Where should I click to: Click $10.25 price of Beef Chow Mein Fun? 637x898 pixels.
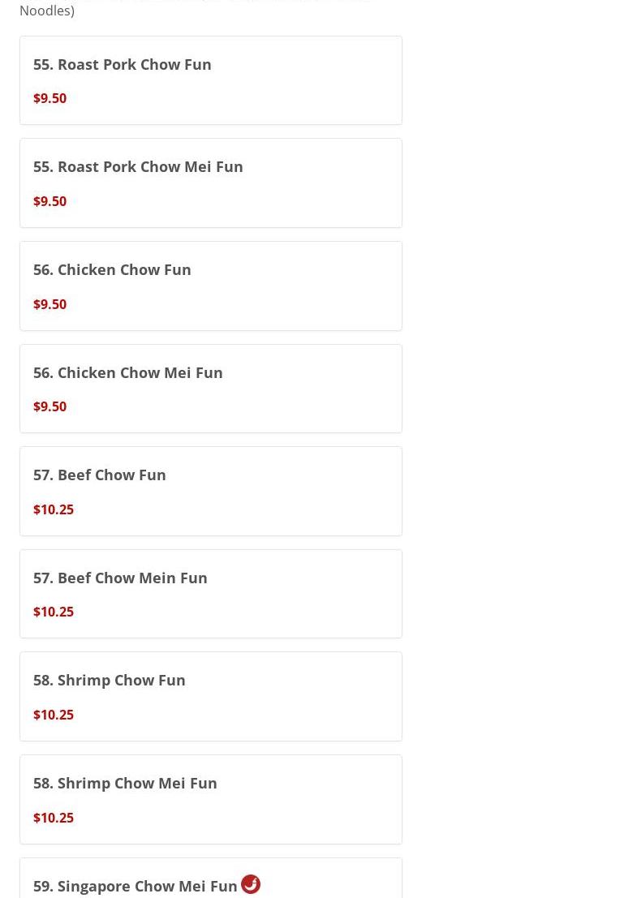coord(54,612)
